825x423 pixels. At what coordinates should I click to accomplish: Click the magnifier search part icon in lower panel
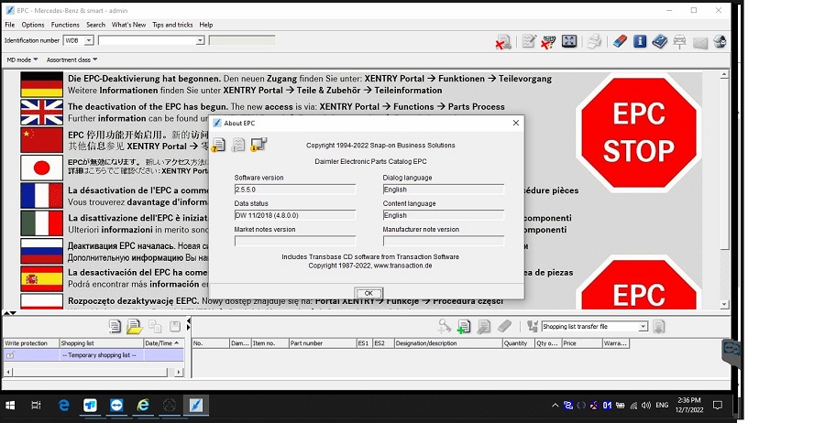pyautogui.click(x=444, y=326)
